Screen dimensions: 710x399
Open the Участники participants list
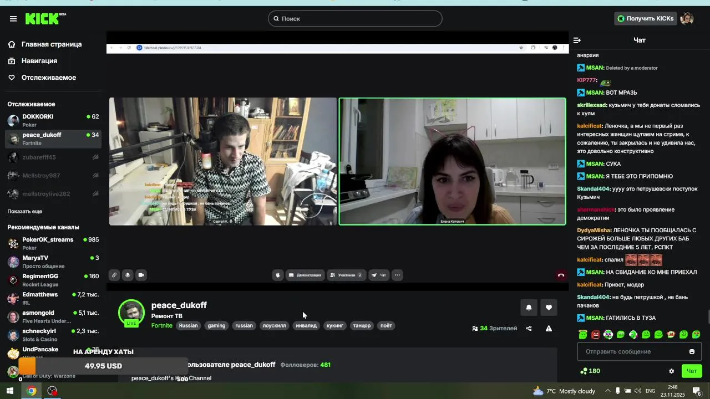coord(346,275)
